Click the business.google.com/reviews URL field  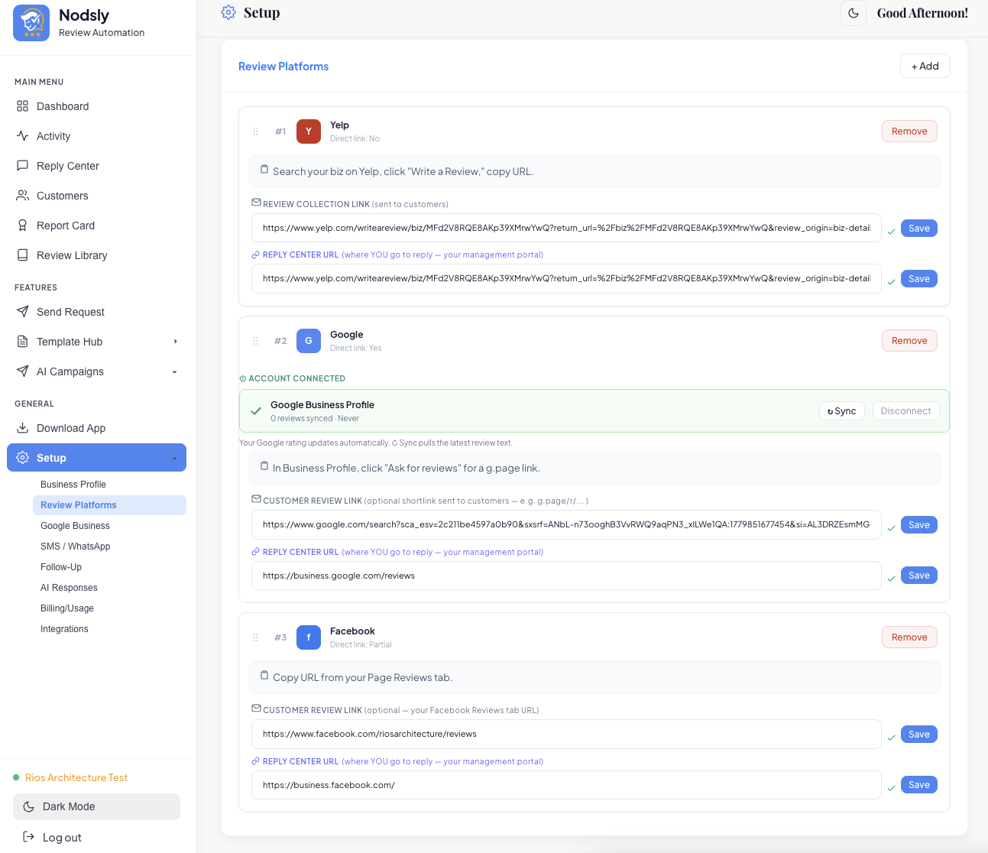point(566,576)
